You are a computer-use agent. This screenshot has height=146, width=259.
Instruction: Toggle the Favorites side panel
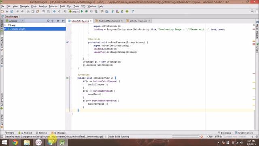(x=2, y=121)
